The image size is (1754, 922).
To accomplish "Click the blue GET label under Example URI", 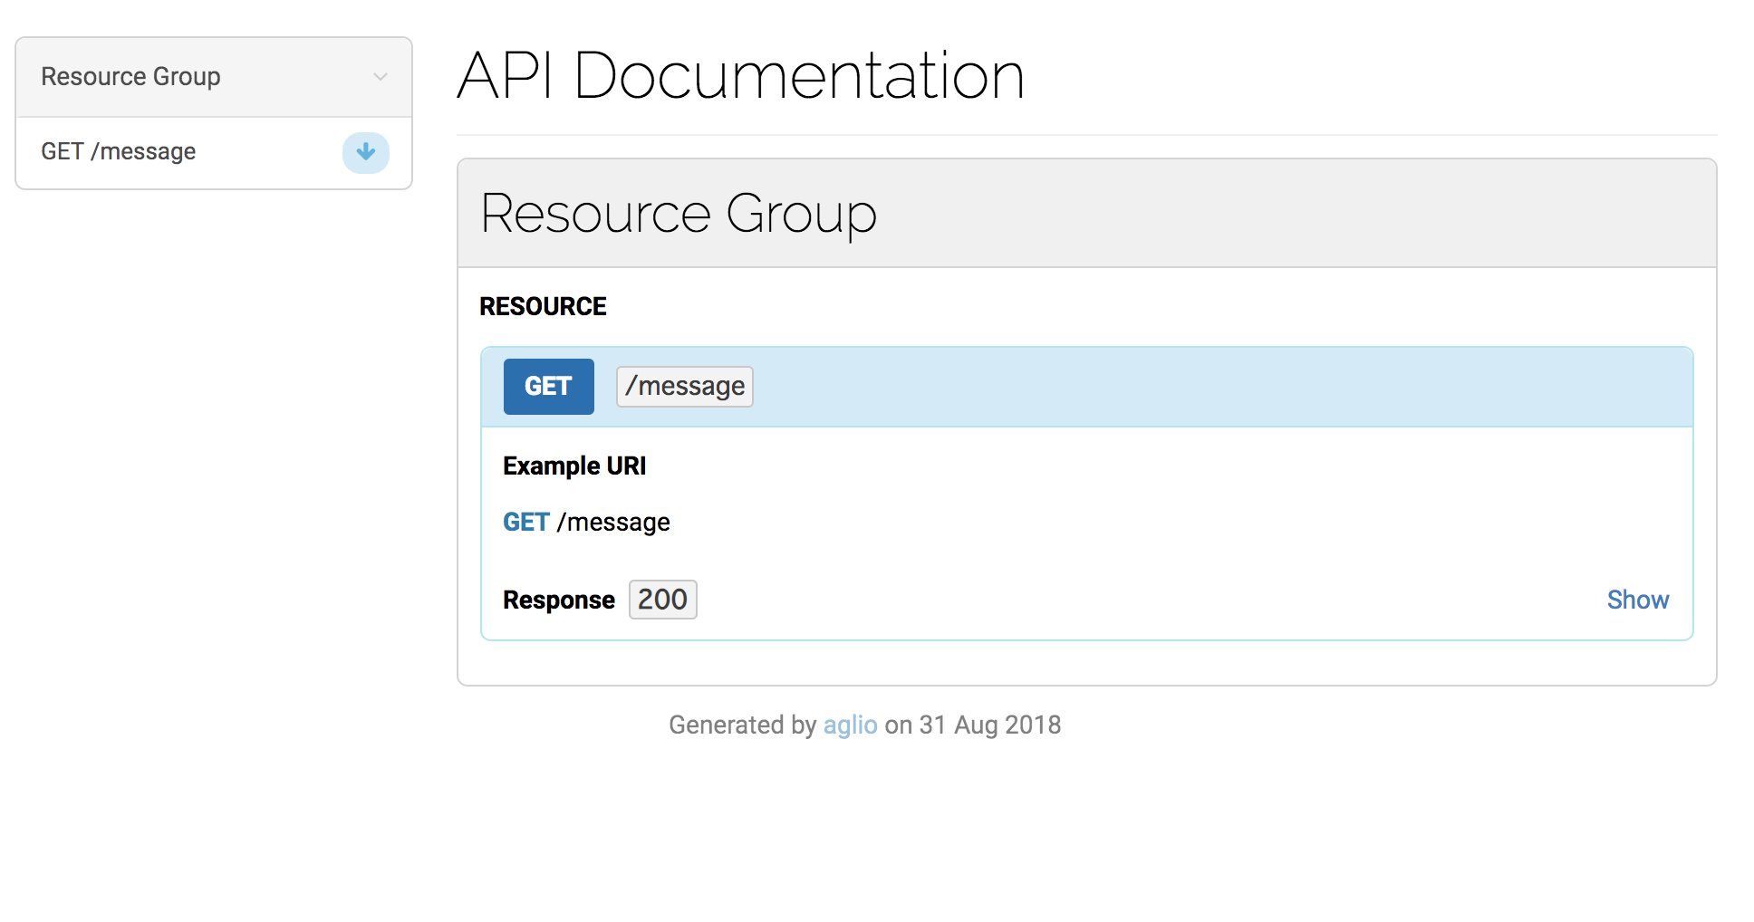I will coord(525,522).
